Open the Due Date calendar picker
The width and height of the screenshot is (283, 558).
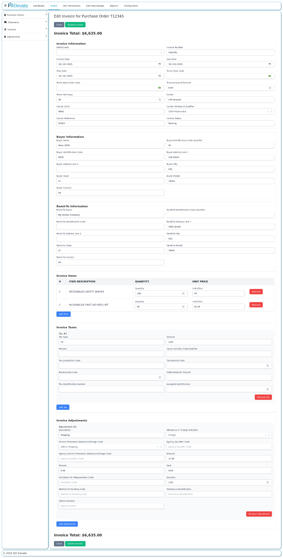(x=270, y=64)
